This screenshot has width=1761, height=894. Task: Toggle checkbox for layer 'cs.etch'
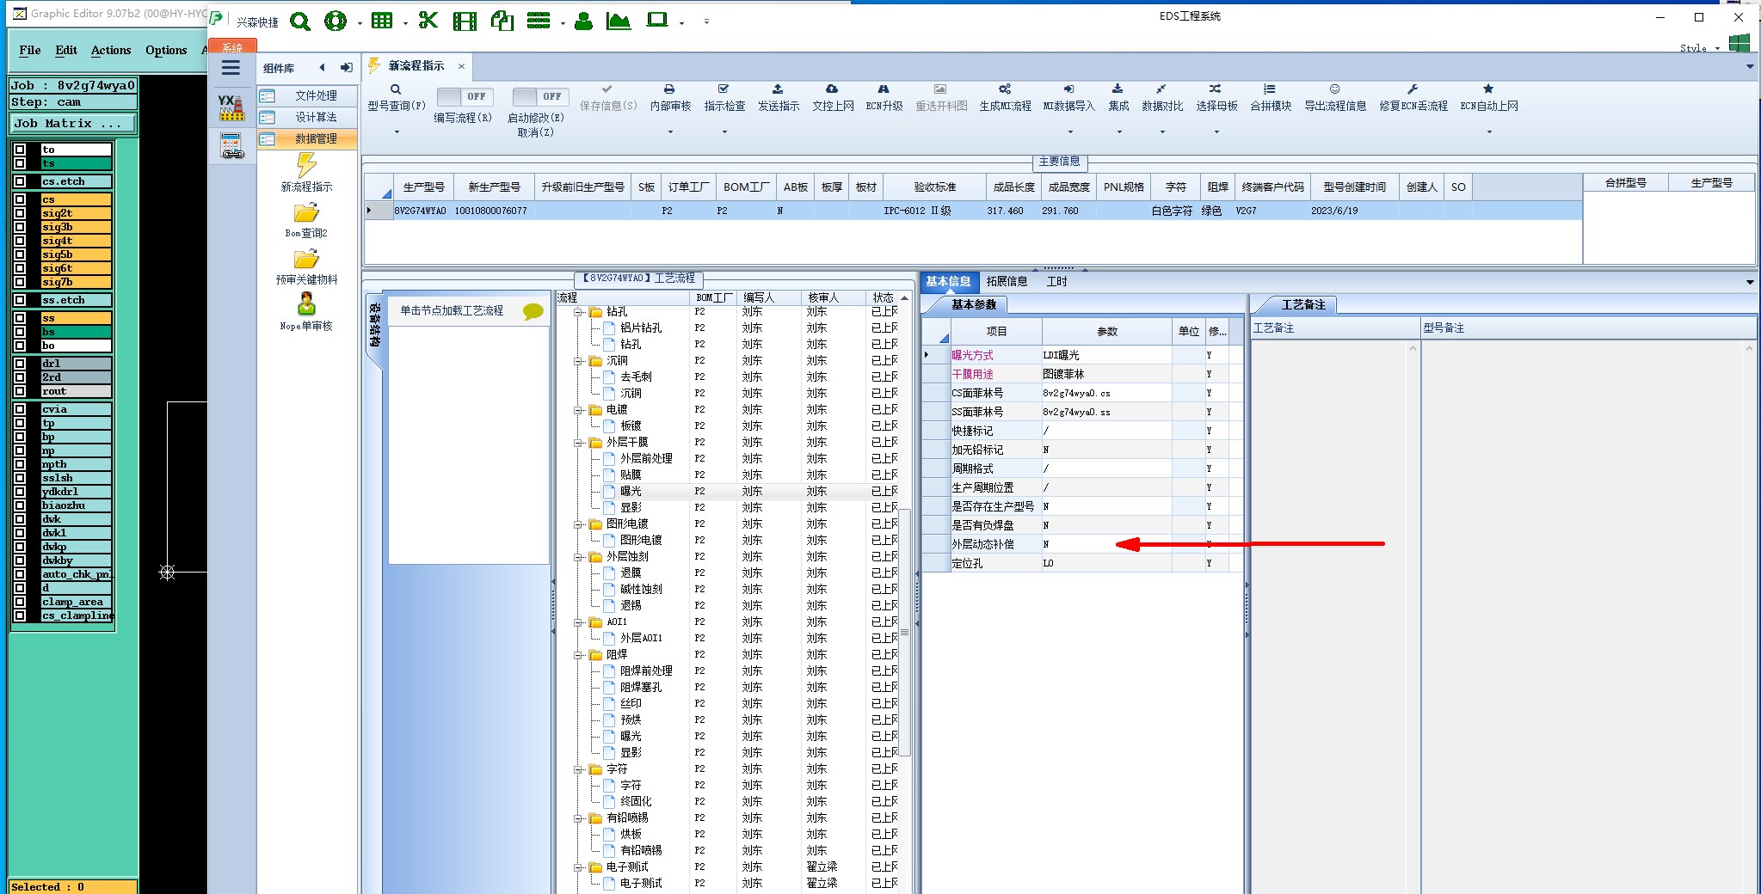[x=20, y=181]
